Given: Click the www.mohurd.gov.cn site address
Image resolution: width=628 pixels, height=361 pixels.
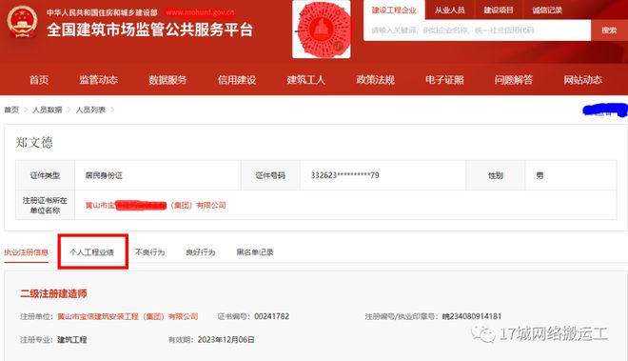Looking at the screenshot, I should [x=200, y=12].
